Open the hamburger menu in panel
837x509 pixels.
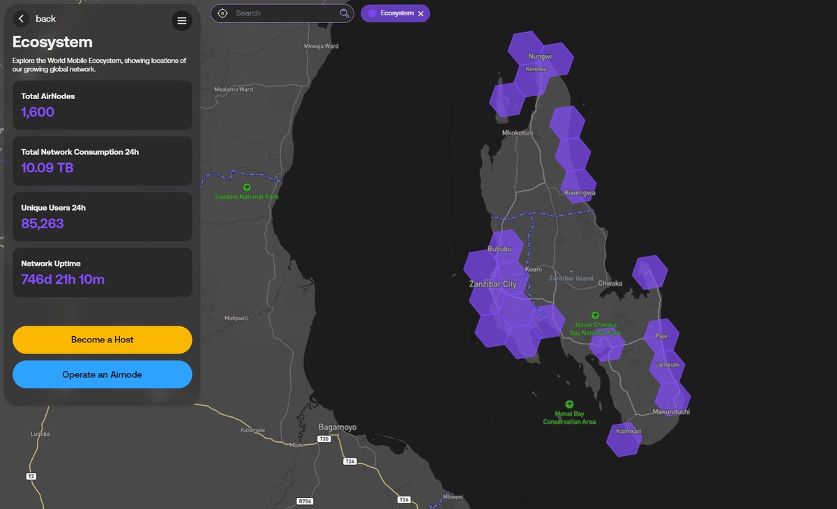point(182,21)
